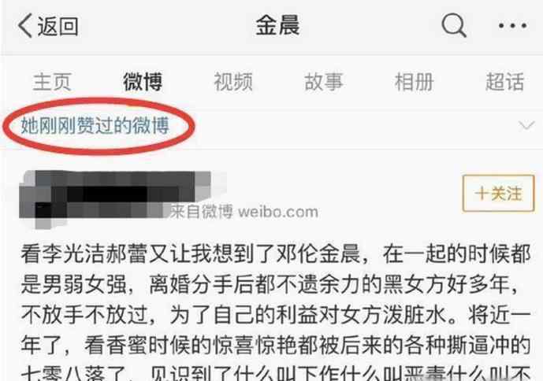This screenshot has width=543, height=381.
Task: Expand the liked-posts section chevron
Action: point(526,125)
